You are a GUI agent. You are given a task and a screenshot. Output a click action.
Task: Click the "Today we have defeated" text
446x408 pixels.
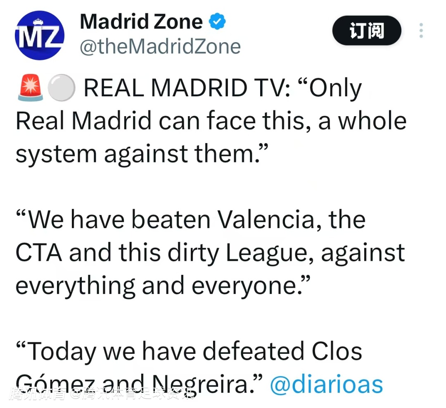point(163,351)
